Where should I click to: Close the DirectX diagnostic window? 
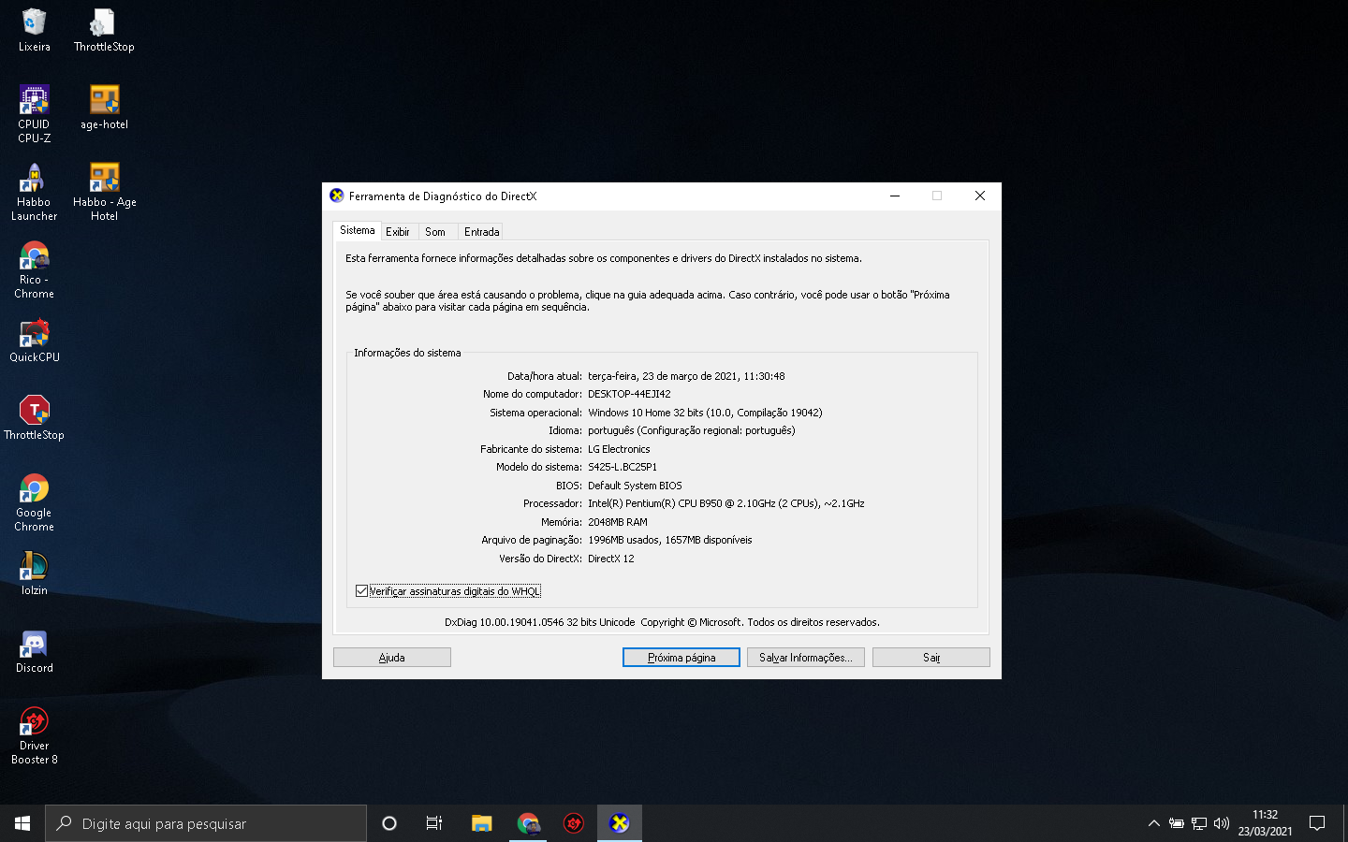[980, 196]
